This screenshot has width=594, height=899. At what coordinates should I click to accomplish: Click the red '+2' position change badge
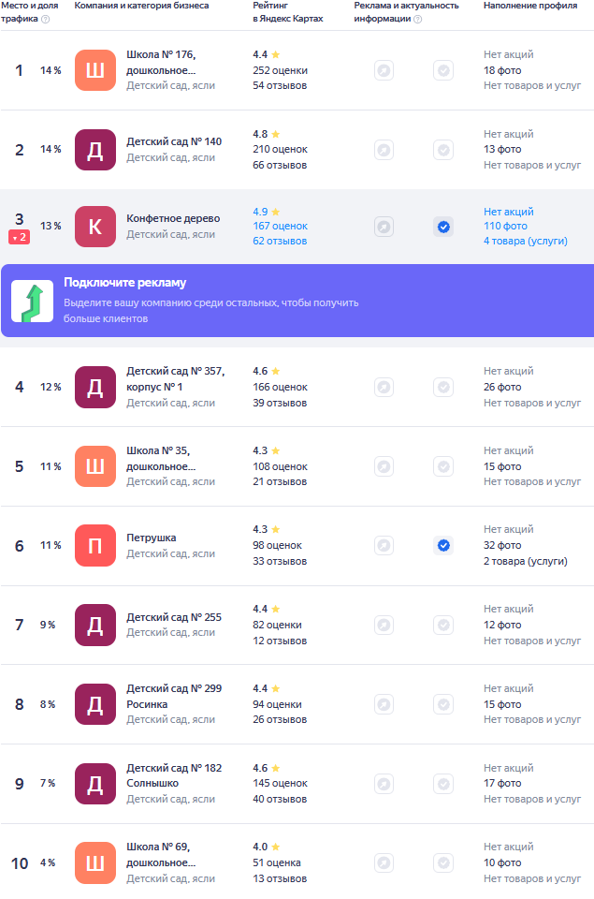coord(19,238)
